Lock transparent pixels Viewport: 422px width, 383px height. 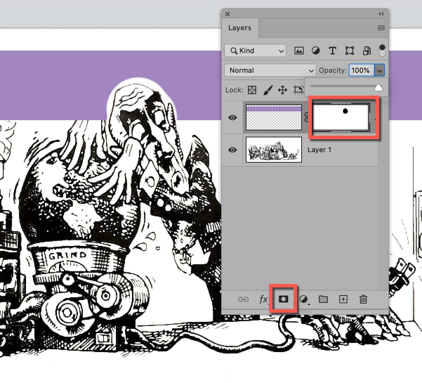pos(252,90)
